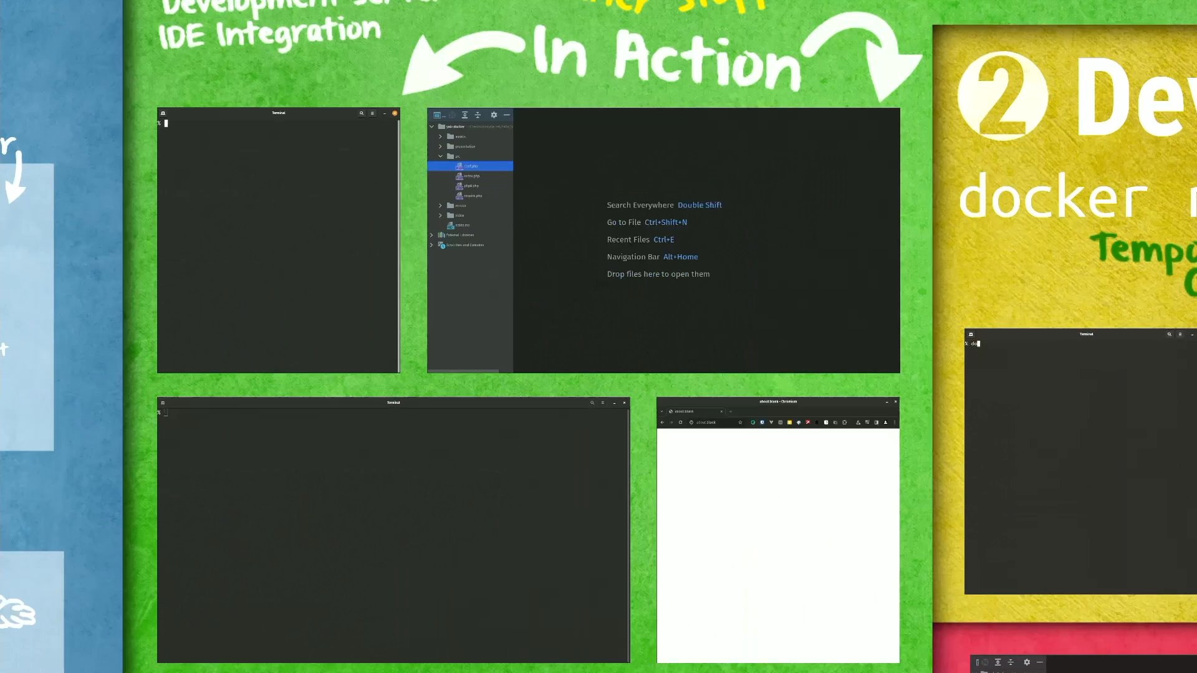This screenshot has height=673, width=1197.
Task: Open Chromium extensions puzzle icon
Action: pos(845,422)
